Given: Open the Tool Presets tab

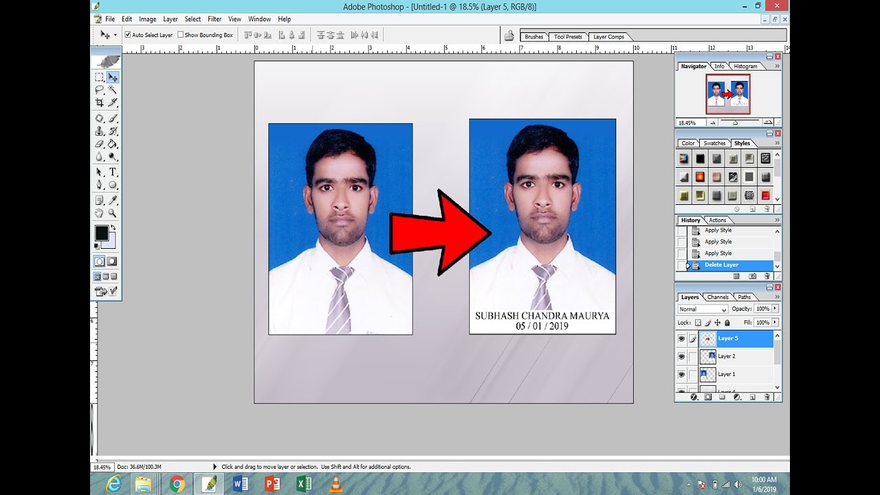Looking at the screenshot, I should [568, 36].
